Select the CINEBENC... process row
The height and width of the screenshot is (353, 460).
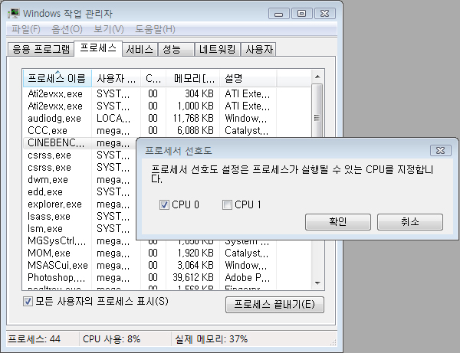80,143
